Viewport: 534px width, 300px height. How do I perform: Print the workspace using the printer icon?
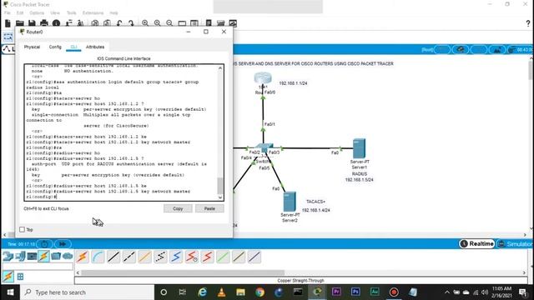tap(44, 23)
